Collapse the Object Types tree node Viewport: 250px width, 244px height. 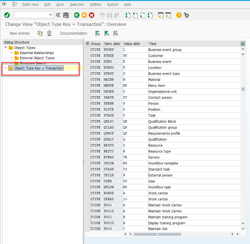(6, 47)
